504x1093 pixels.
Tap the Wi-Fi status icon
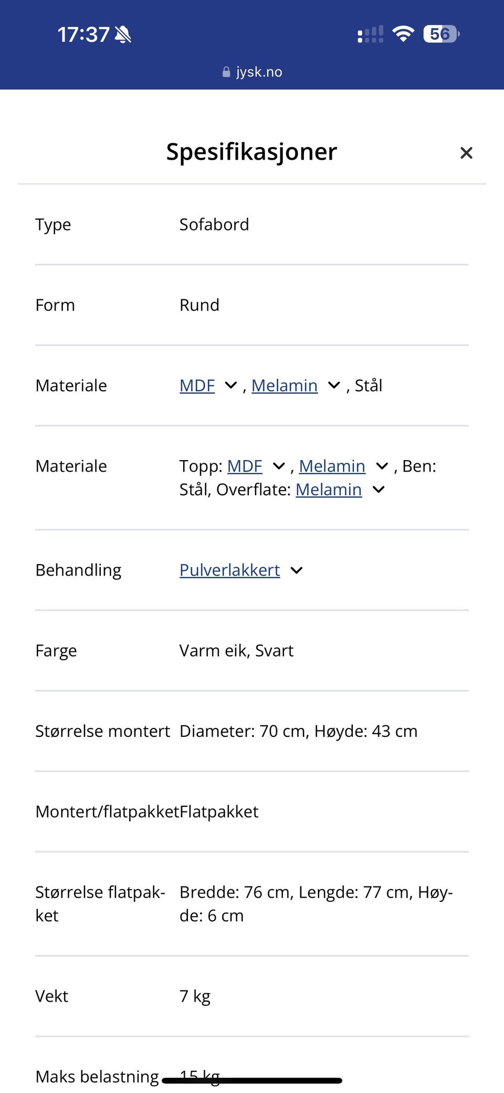click(403, 34)
